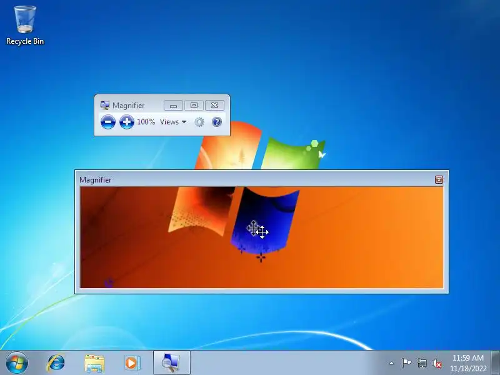The image size is (500, 375).
Task: Launch Internet Explorer from taskbar
Action: tap(56, 363)
